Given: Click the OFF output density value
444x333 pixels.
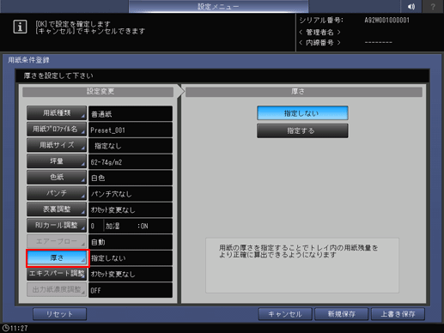Looking at the screenshot, I should click(131, 290).
